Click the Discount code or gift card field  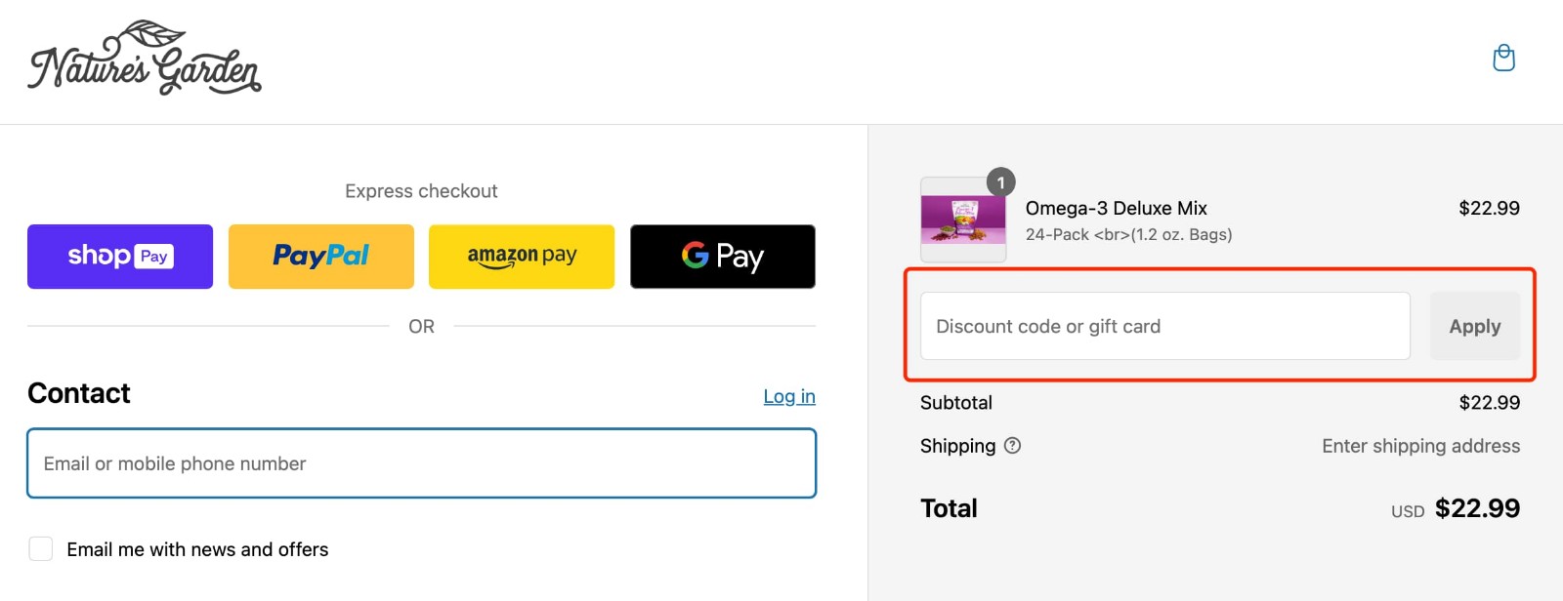(x=1162, y=326)
